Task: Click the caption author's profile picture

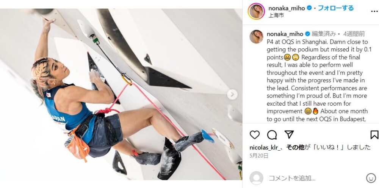Action: point(257,37)
